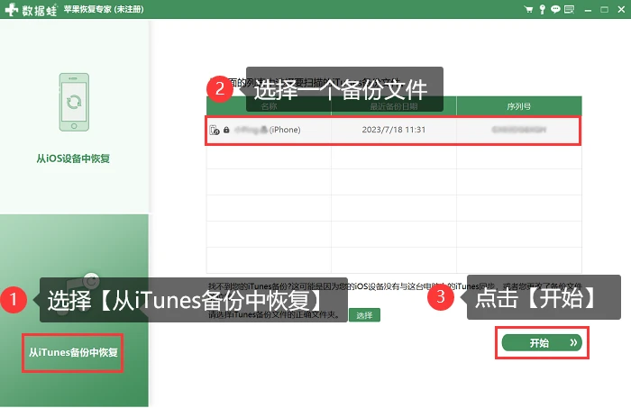
Task: Click the green 选择 folder button
Action: point(364,315)
